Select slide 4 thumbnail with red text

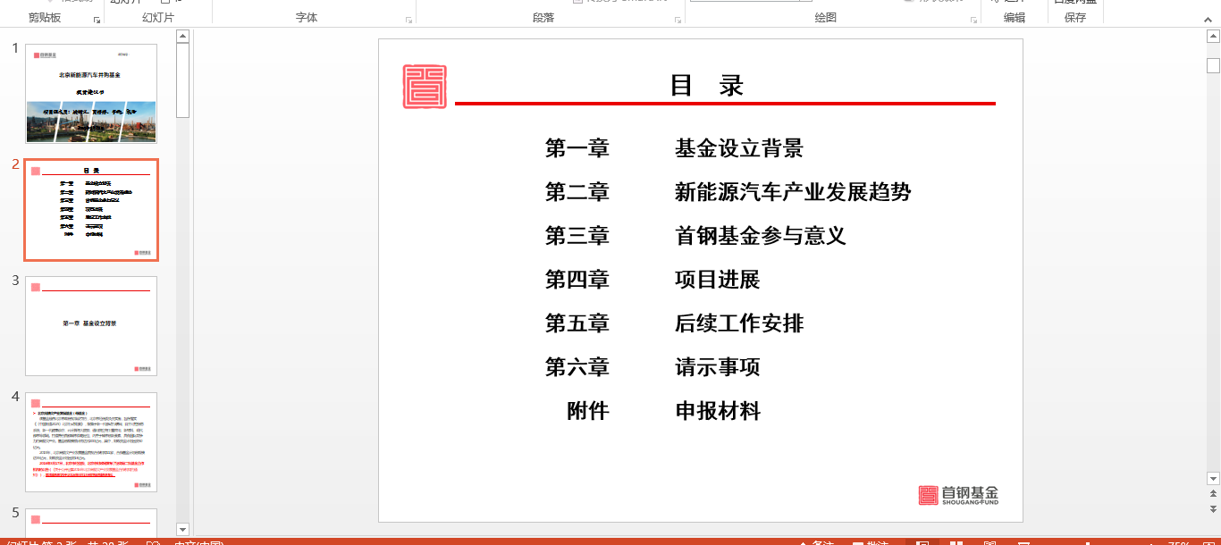point(91,442)
